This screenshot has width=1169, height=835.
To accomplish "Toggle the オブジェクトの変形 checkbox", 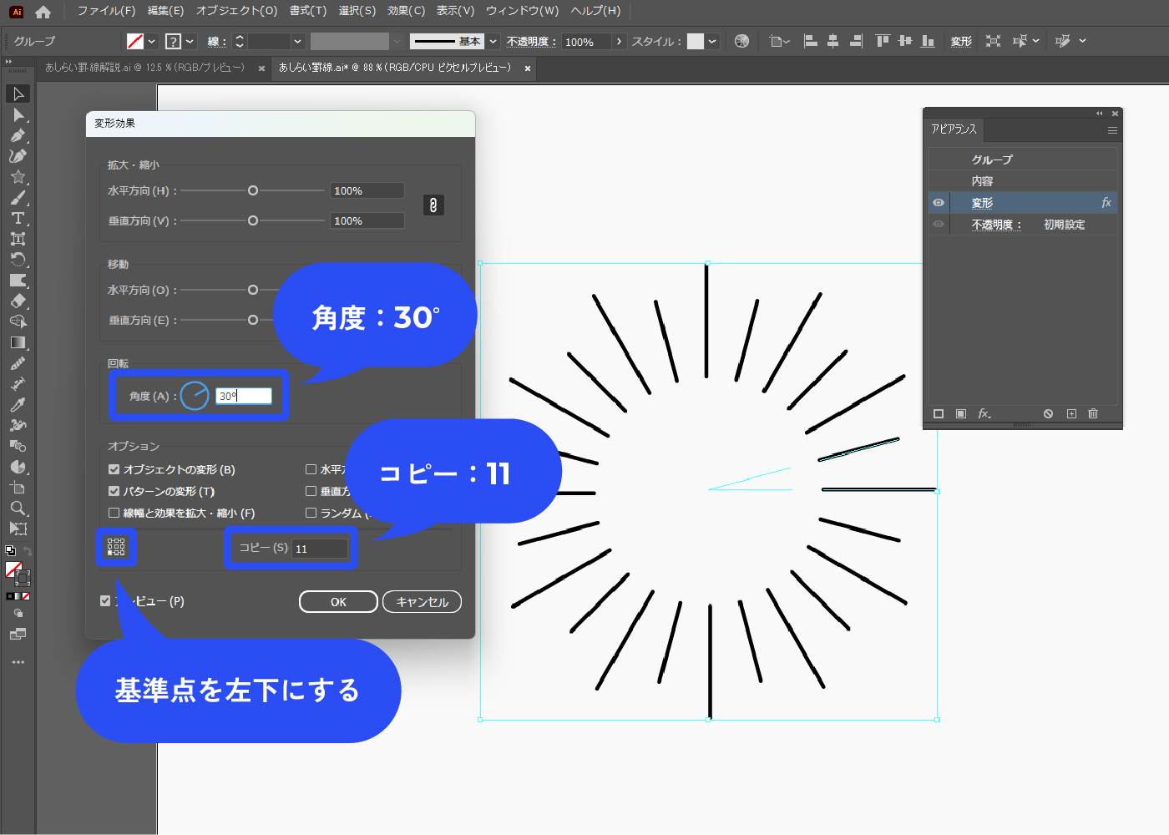I will click(114, 469).
